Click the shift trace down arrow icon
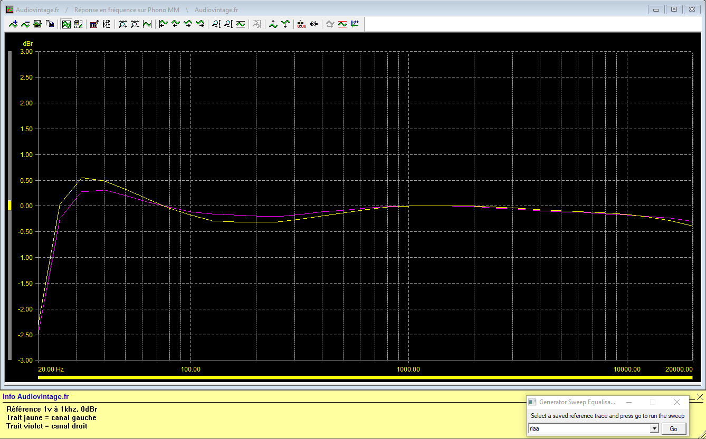Viewport: 706px width, 439px height. (x=285, y=24)
